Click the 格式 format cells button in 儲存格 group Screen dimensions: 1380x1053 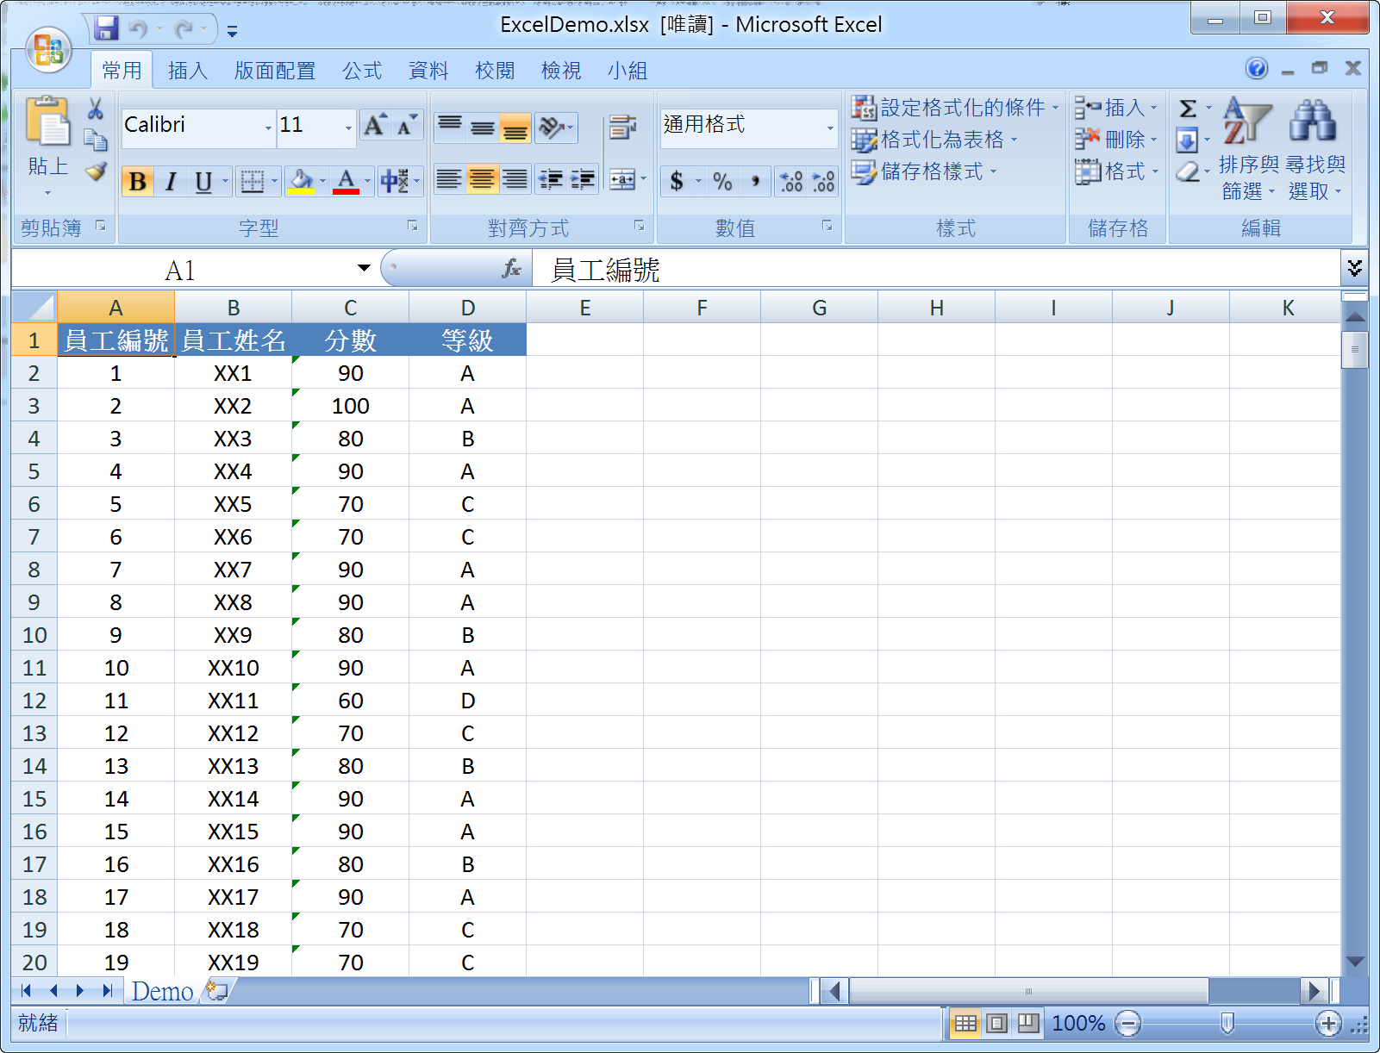(1117, 171)
